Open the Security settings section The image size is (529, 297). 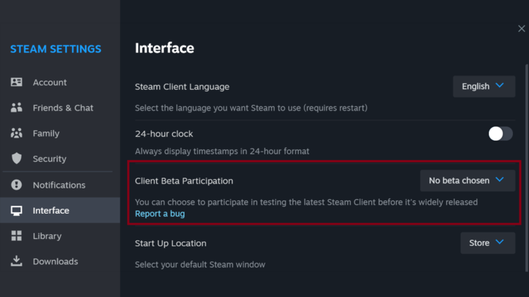pos(49,159)
